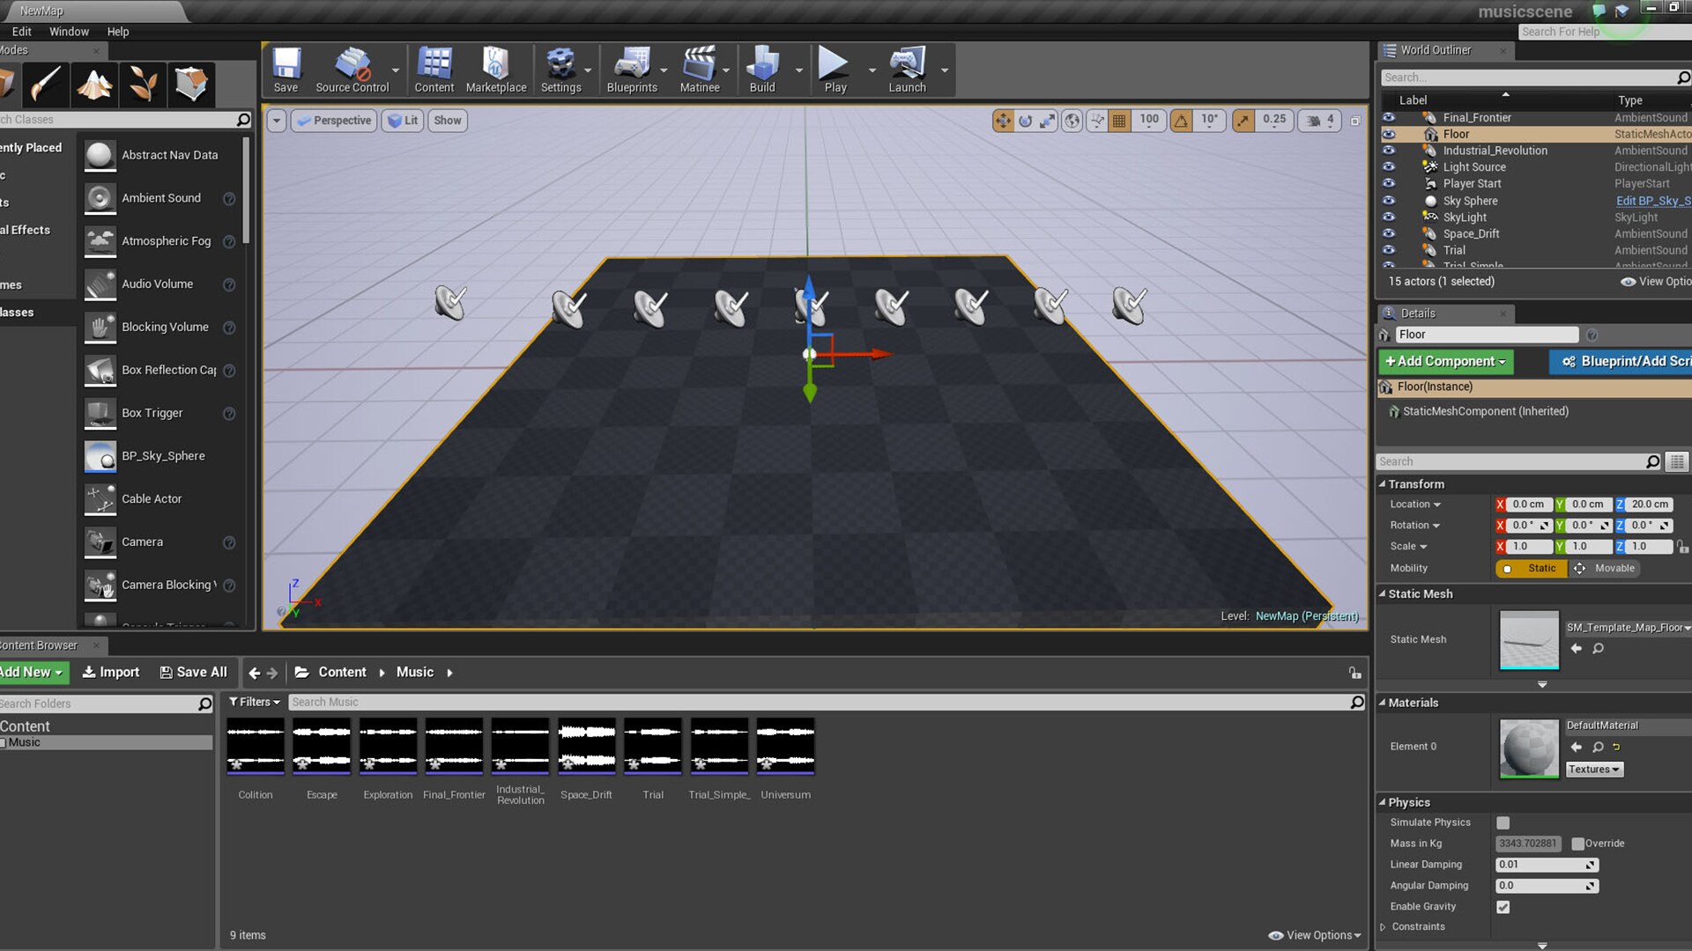Open viewport options dropdown arrow
This screenshot has height=951, width=1692.
[x=276, y=121]
